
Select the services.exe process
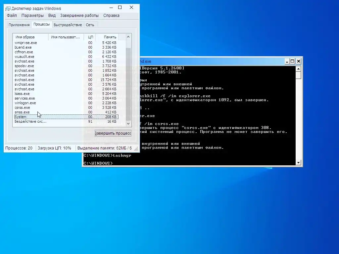click(x=66, y=98)
